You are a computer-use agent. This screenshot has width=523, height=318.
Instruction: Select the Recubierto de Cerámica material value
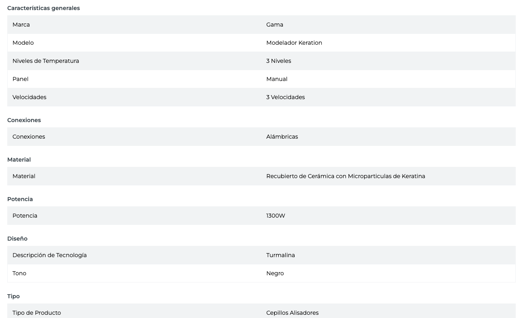tap(345, 176)
